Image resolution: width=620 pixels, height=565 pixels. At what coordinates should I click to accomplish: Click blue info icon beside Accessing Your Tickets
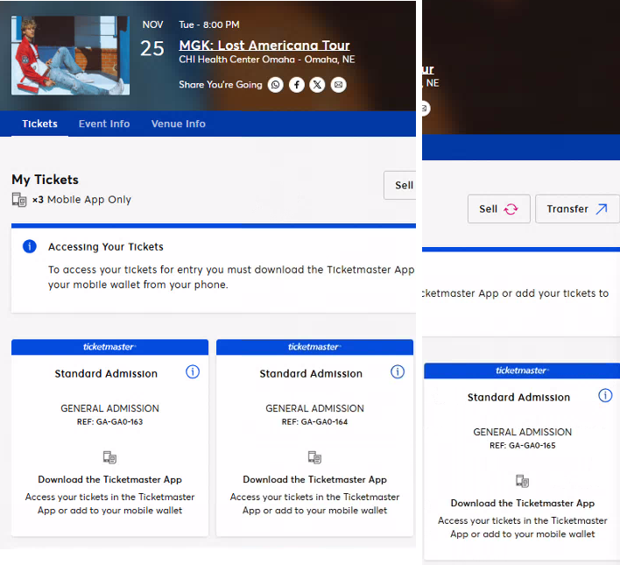pyautogui.click(x=30, y=246)
